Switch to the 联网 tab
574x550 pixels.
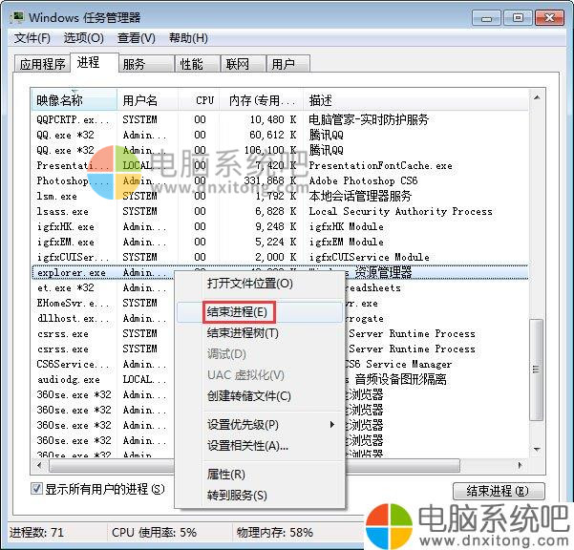point(244,64)
